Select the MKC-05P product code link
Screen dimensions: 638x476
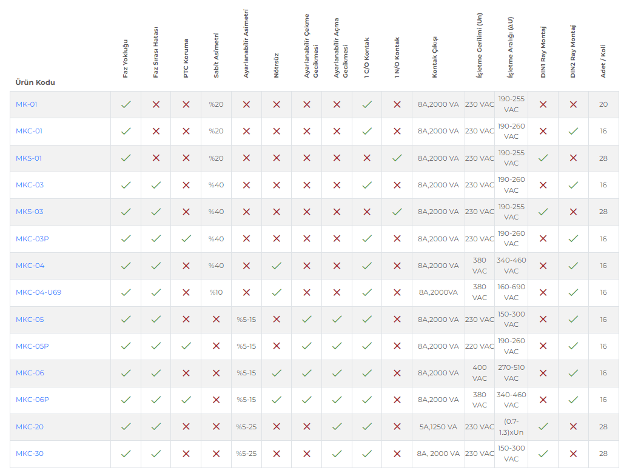pyautogui.click(x=32, y=346)
